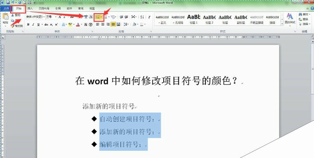Click the multilevel list icon
The width and height of the screenshot is (314, 158).
pos(113,17)
